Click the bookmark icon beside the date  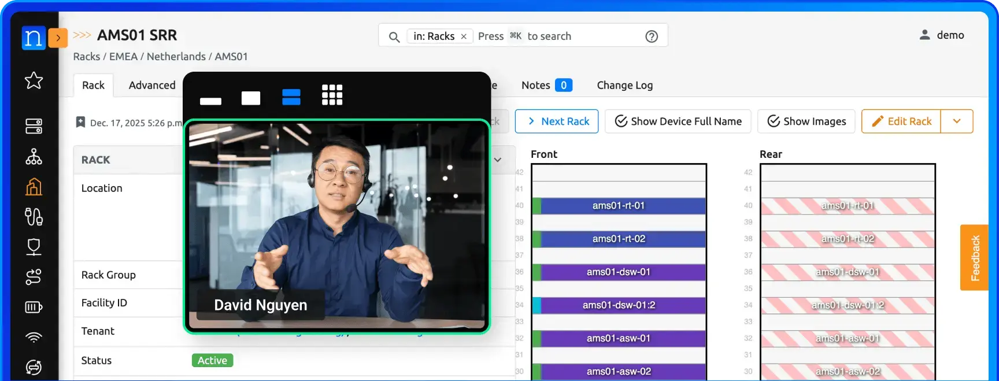click(81, 122)
